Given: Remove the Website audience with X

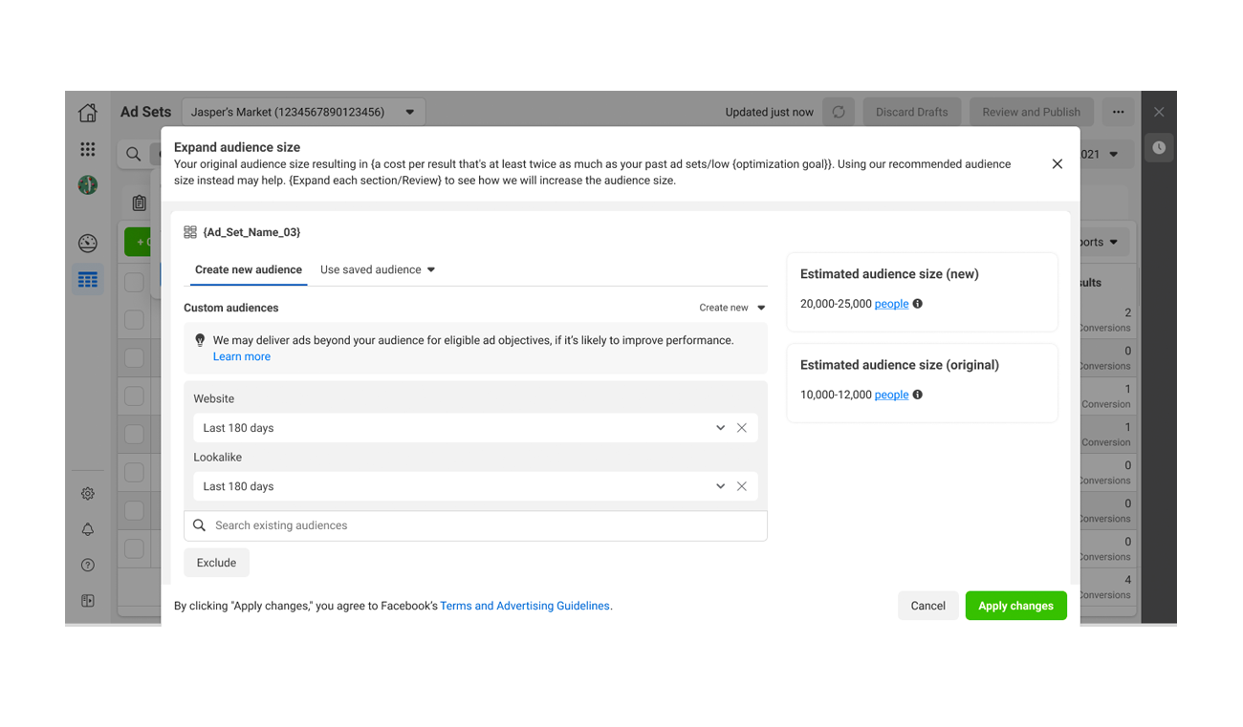Looking at the screenshot, I should coord(742,428).
